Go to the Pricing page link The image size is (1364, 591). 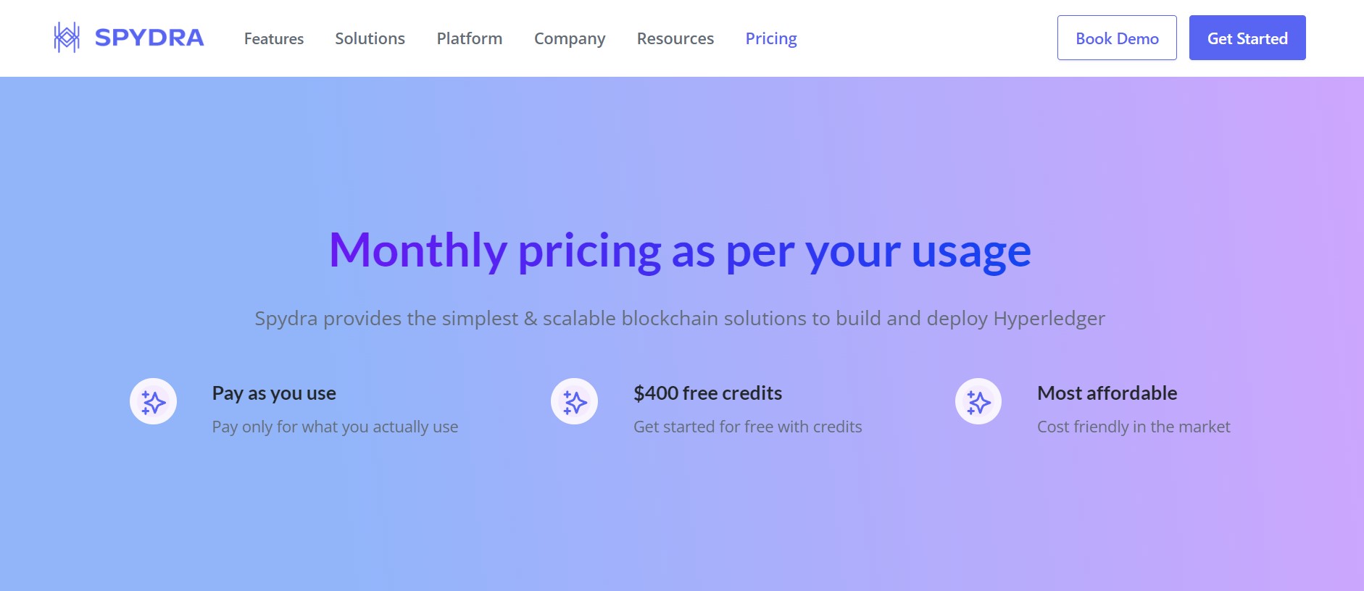[x=770, y=38]
